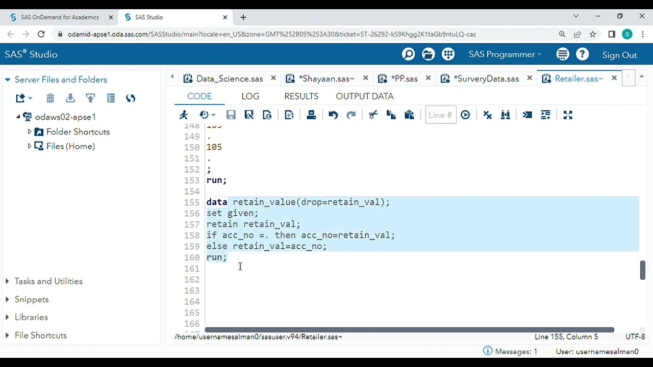Viewport: 653px width, 367px height.
Task: Print the code with the printer icon
Action: click(x=311, y=115)
